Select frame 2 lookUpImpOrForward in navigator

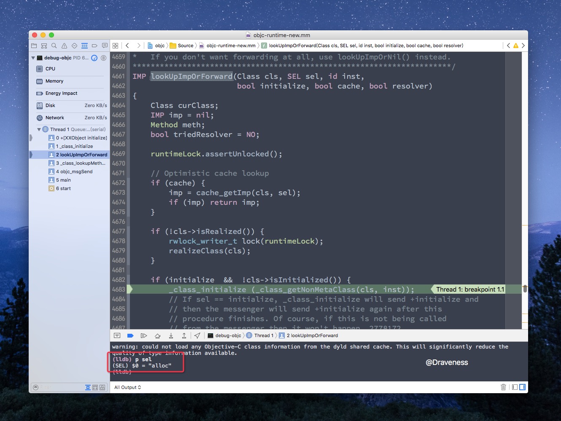70,155
